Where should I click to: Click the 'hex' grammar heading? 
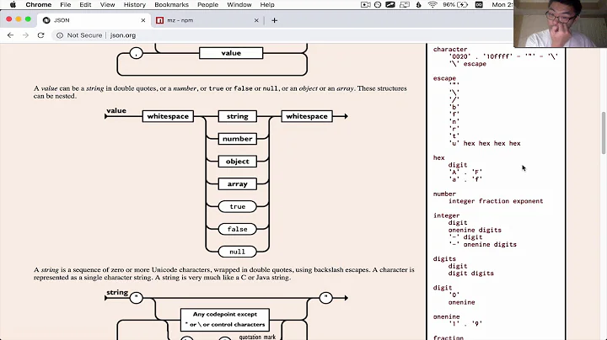(x=438, y=157)
